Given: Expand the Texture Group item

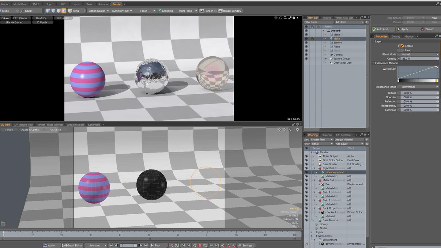Looking at the screenshot, I should tap(326, 59).
